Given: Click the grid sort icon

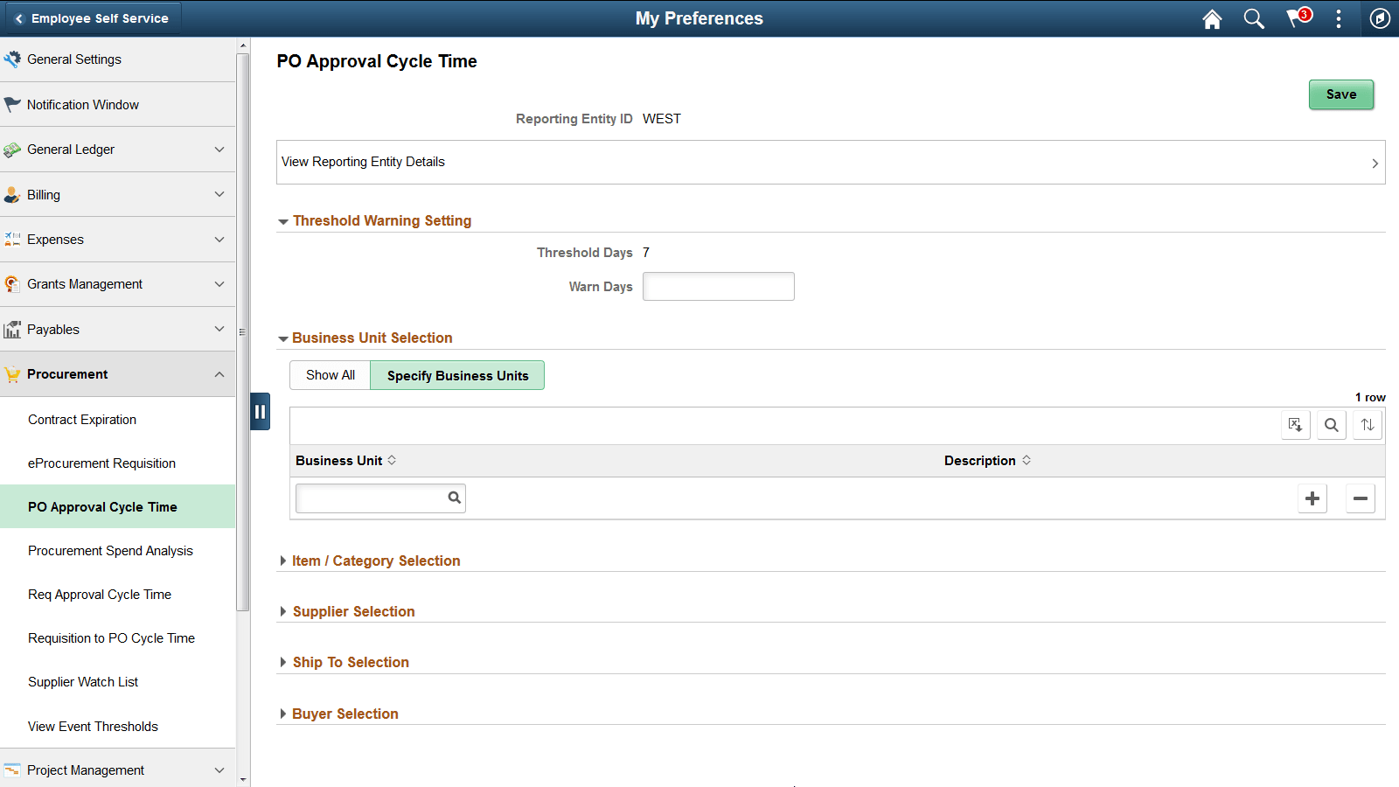Looking at the screenshot, I should pyautogui.click(x=1367, y=425).
